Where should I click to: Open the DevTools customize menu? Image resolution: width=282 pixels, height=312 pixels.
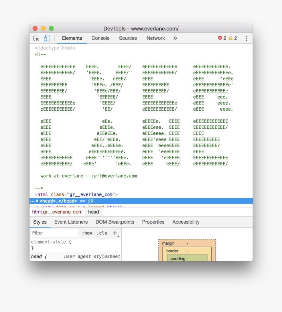[246, 38]
